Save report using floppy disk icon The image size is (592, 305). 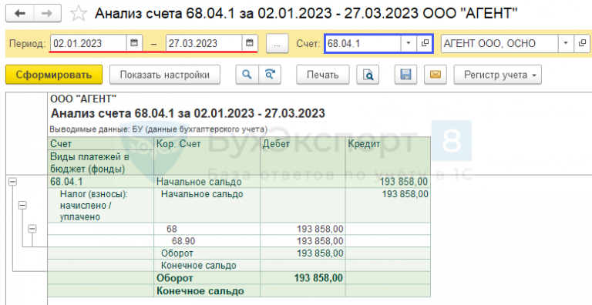pos(405,75)
